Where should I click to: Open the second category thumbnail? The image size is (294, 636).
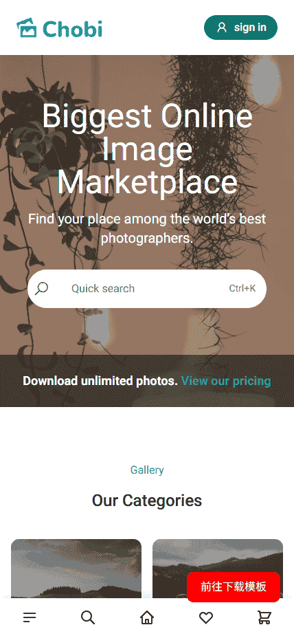point(218,569)
